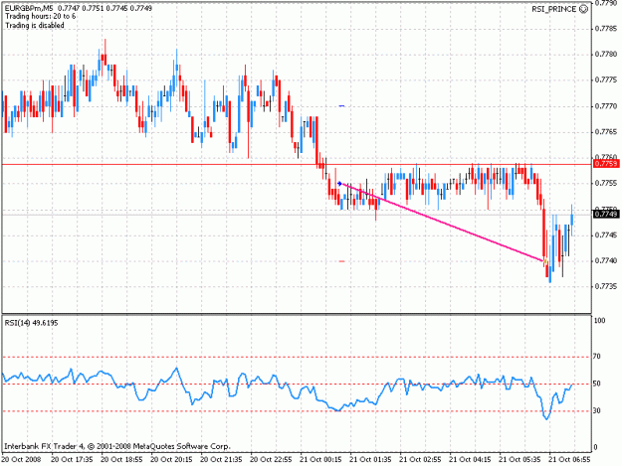Click the '20 Oct 20:15' time label

171,460
